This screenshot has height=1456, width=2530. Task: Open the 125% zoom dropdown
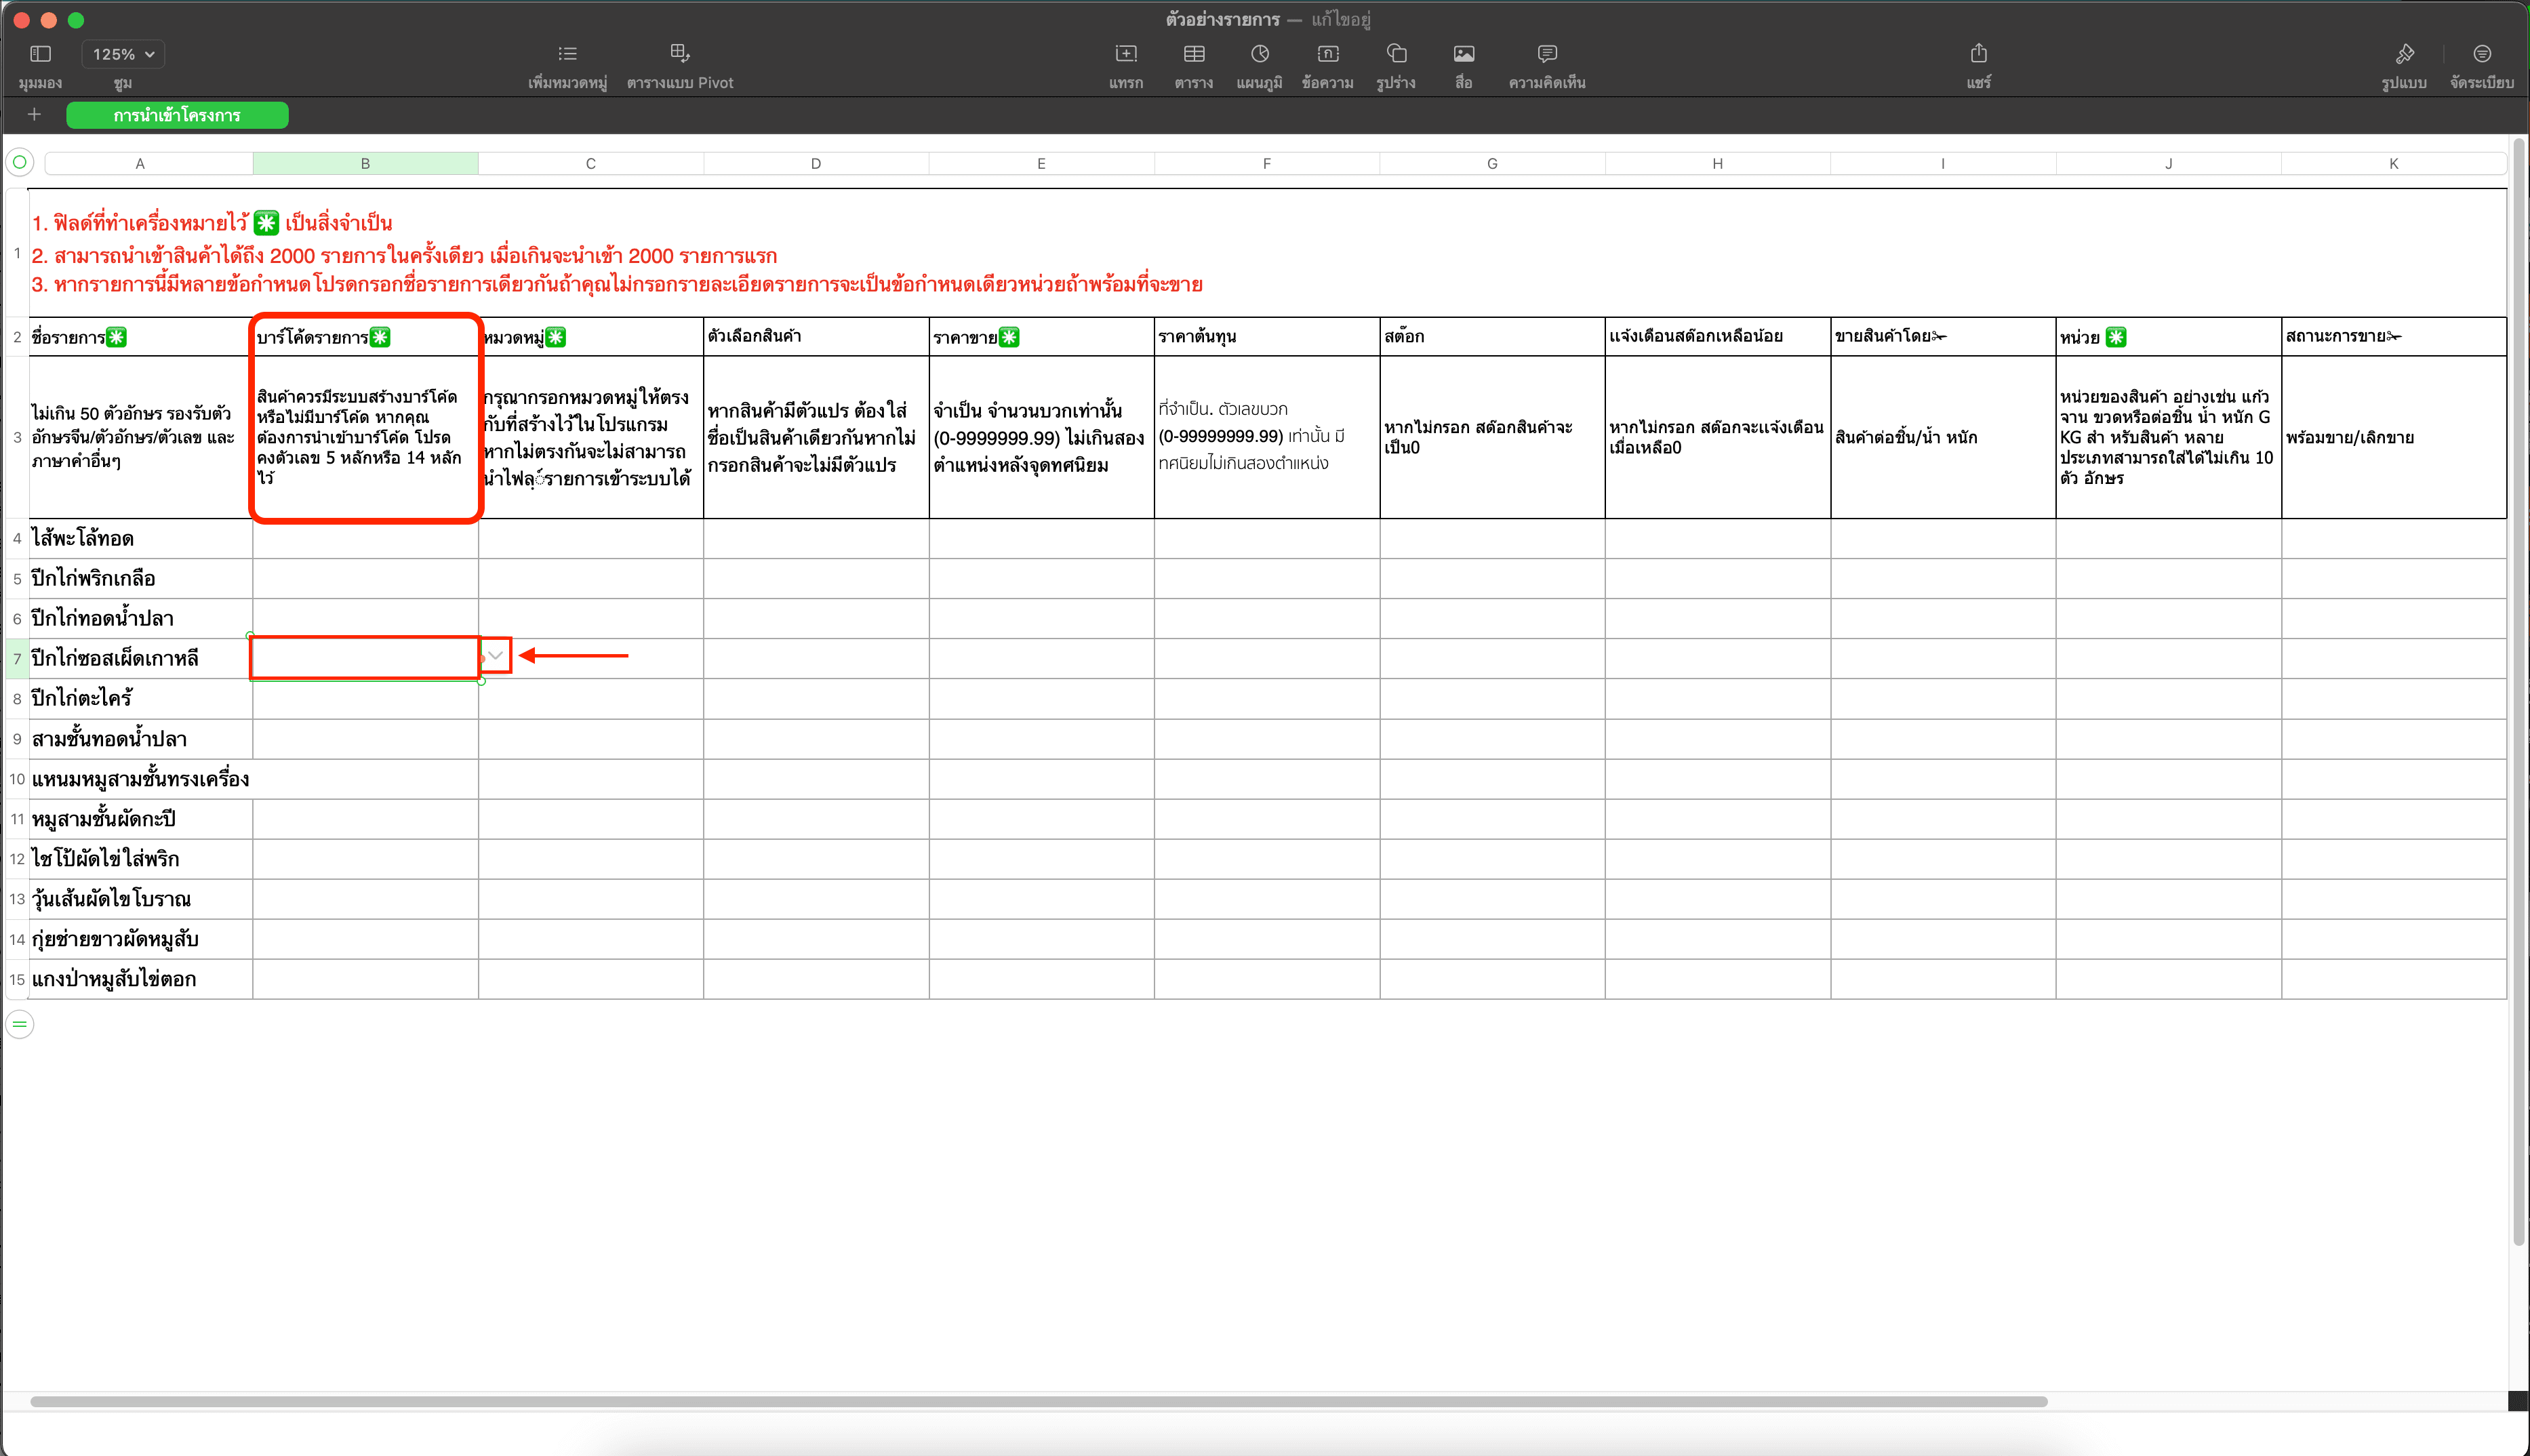(x=123, y=54)
